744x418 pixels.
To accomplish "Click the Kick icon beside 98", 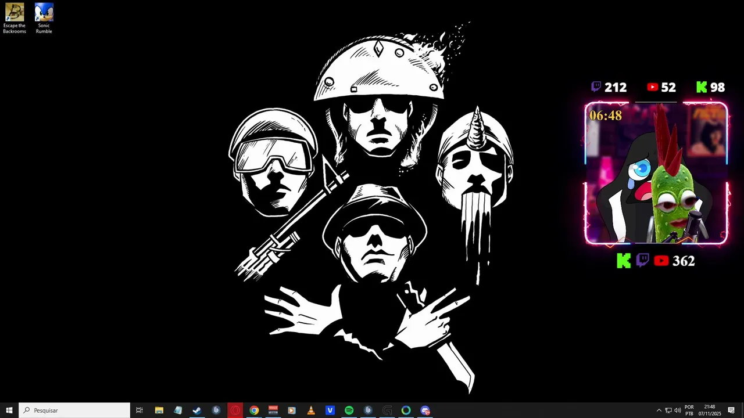I will point(702,87).
